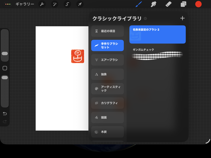
Task: Add a new brush with plus button
Action: pos(182,18)
